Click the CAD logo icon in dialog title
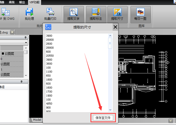 click(48, 27)
